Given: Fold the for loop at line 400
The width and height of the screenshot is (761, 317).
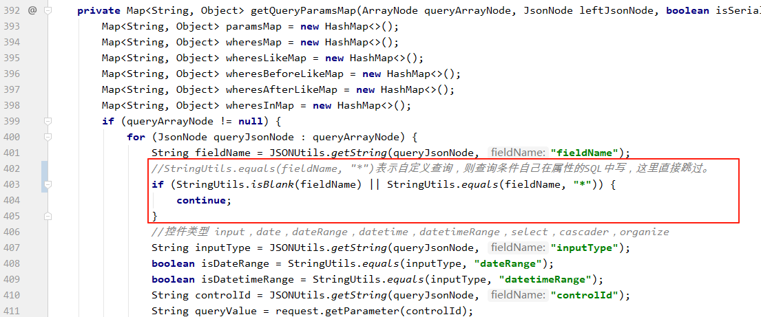Looking at the screenshot, I should [47, 138].
